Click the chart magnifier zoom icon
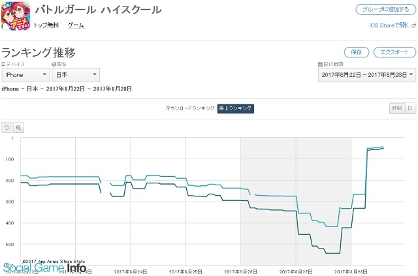Viewport: 418px width, 276px height. (x=18, y=128)
